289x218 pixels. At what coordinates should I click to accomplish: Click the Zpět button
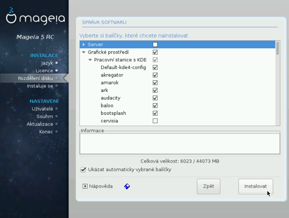[x=209, y=186]
